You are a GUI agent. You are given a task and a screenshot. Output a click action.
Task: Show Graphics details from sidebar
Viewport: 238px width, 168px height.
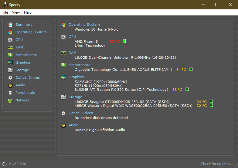[x=23, y=62]
